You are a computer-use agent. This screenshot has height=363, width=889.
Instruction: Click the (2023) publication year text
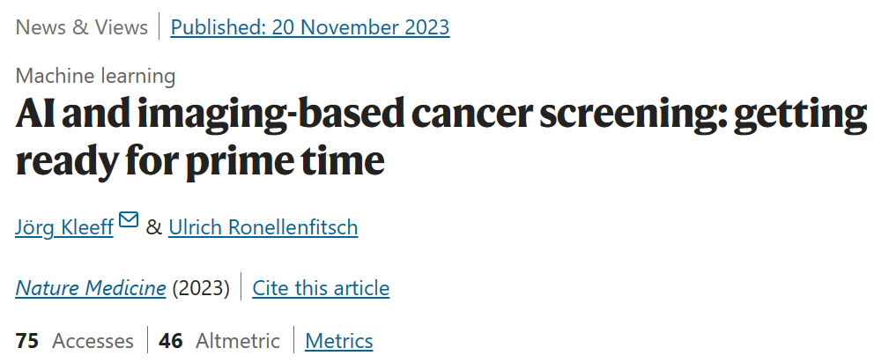click(x=201, y=288)
